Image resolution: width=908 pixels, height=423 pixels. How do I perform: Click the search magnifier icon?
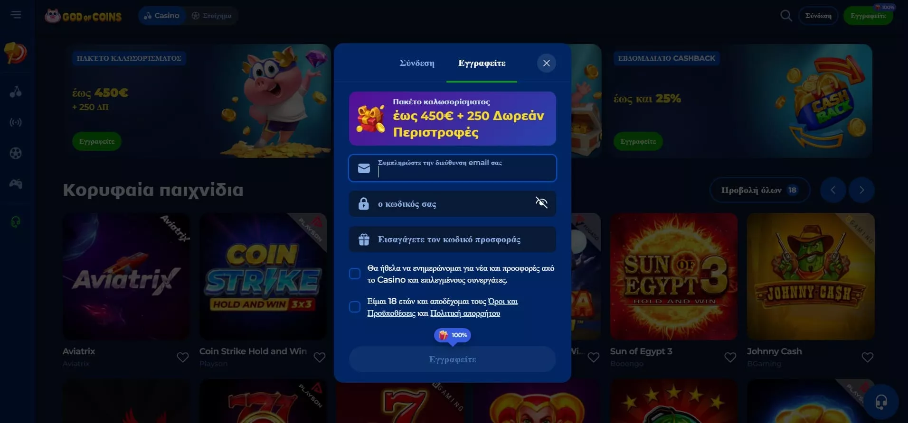786,16
